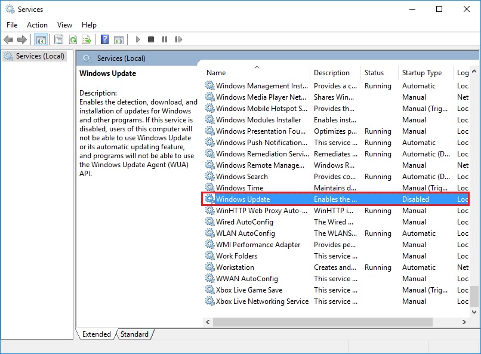Select Windows Presentation Fou... service
This screenshot has width=481, height=354.
[336, 131]
